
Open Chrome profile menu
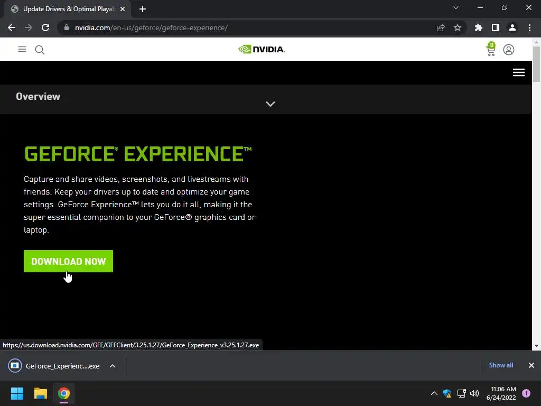point(512,27)
